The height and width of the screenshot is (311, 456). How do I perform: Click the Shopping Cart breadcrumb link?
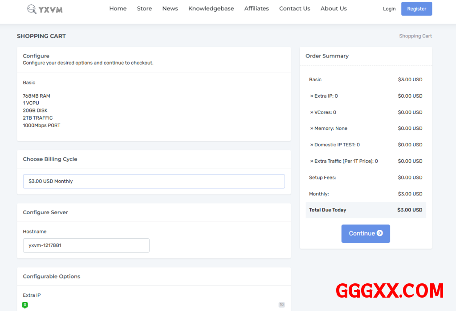click(415, 36)
